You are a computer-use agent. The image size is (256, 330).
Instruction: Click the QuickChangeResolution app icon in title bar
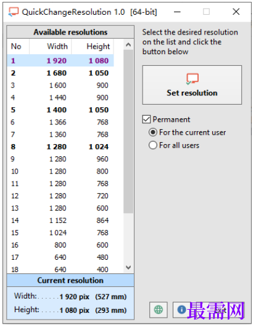[x=14, y=12]
